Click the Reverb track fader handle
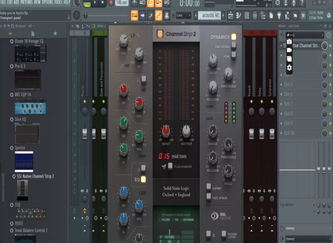The width and height of the screenshot is (333, 243). click(x=252, y=134)
